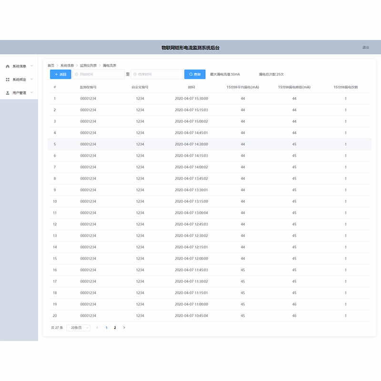Click the left arrow on the 返回 button
Viewport: 381px width, 381px height.
click(x=56, y=74)
